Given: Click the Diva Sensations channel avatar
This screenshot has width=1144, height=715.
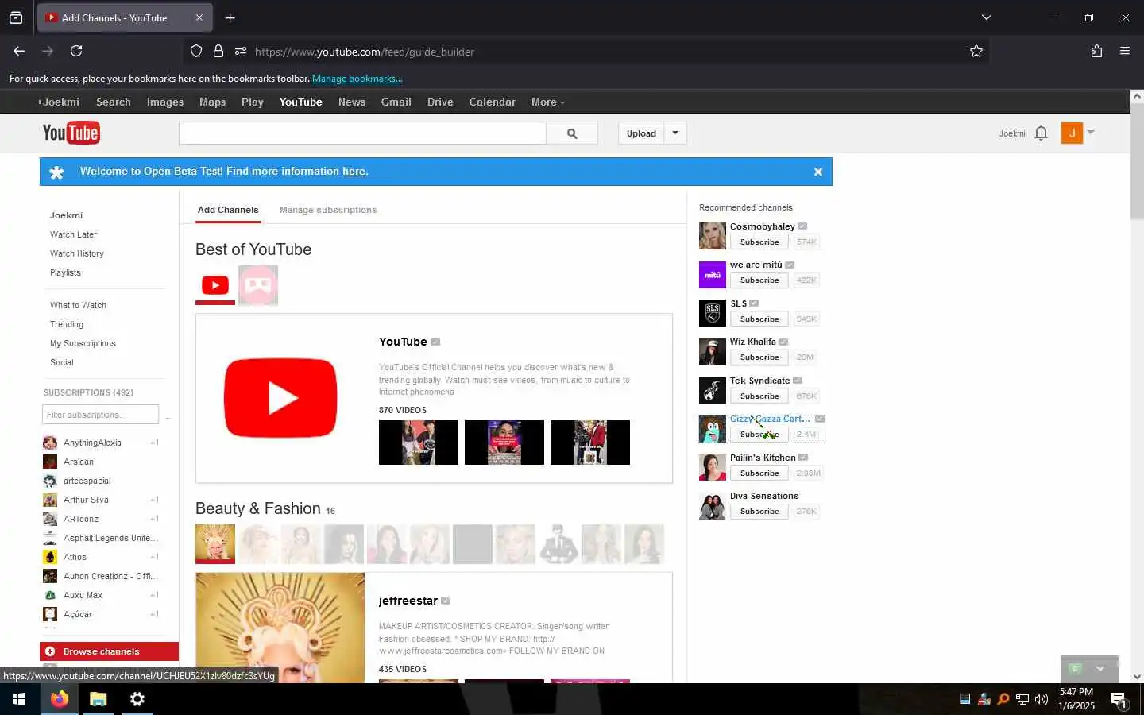Looking at the screenshot, I should point(712,506).
